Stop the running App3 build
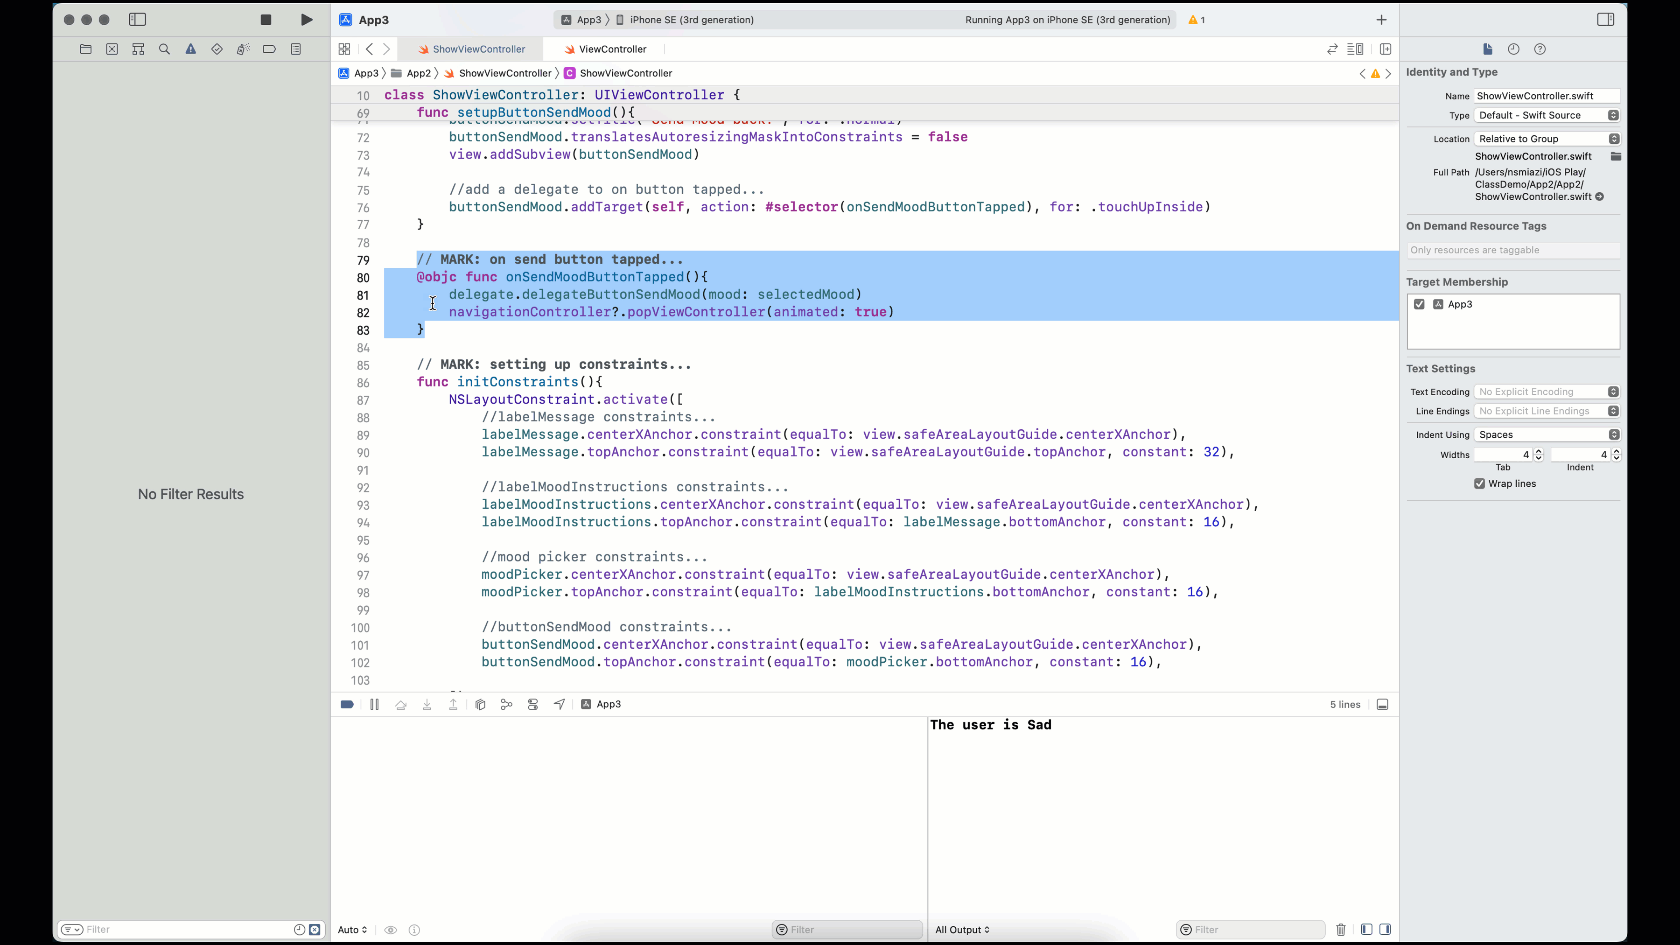1680x945 pixels. point(266,20)
